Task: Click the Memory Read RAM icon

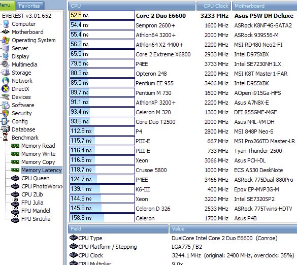Action: point(15,146)
